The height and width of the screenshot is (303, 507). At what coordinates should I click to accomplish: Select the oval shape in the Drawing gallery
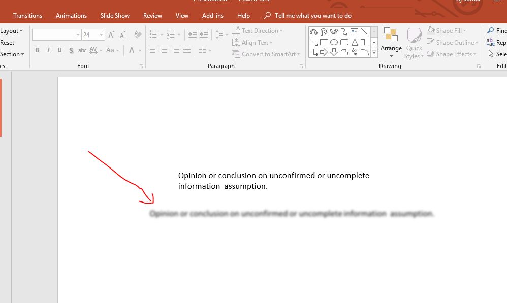coord(334,42)
